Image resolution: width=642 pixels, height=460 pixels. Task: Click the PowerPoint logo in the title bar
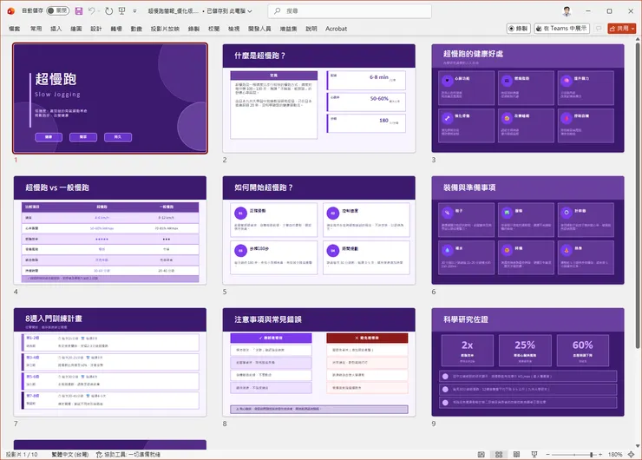pyautogui.click(x=11, y=11)
